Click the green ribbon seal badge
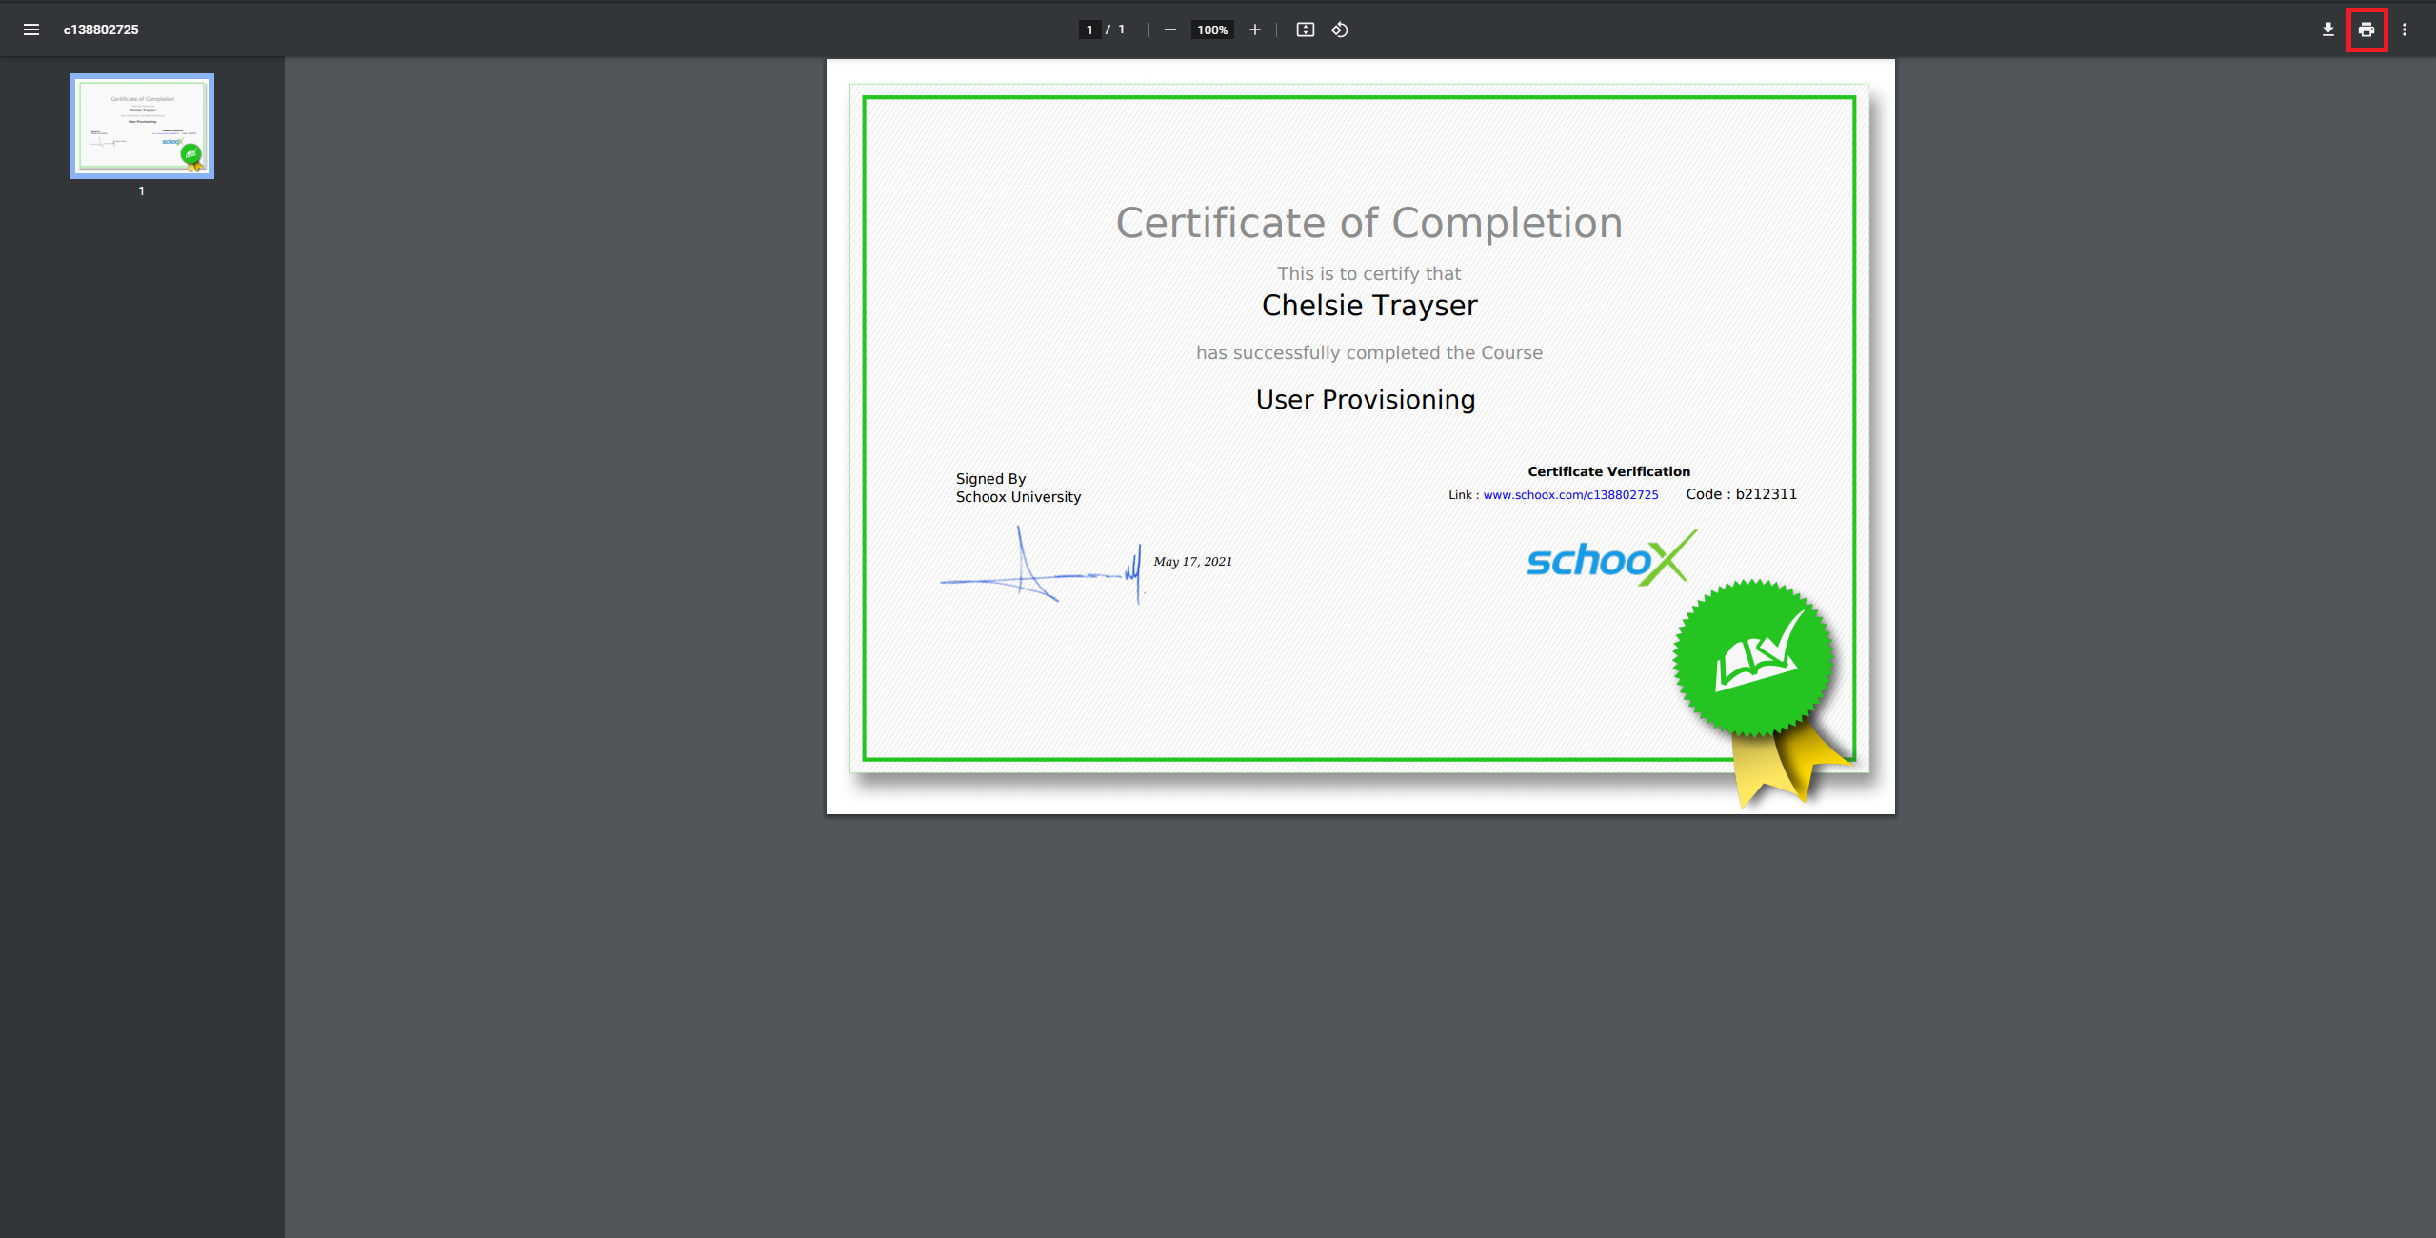The width and height of the screenshot is (2436, 1238). pos(1752,659)
